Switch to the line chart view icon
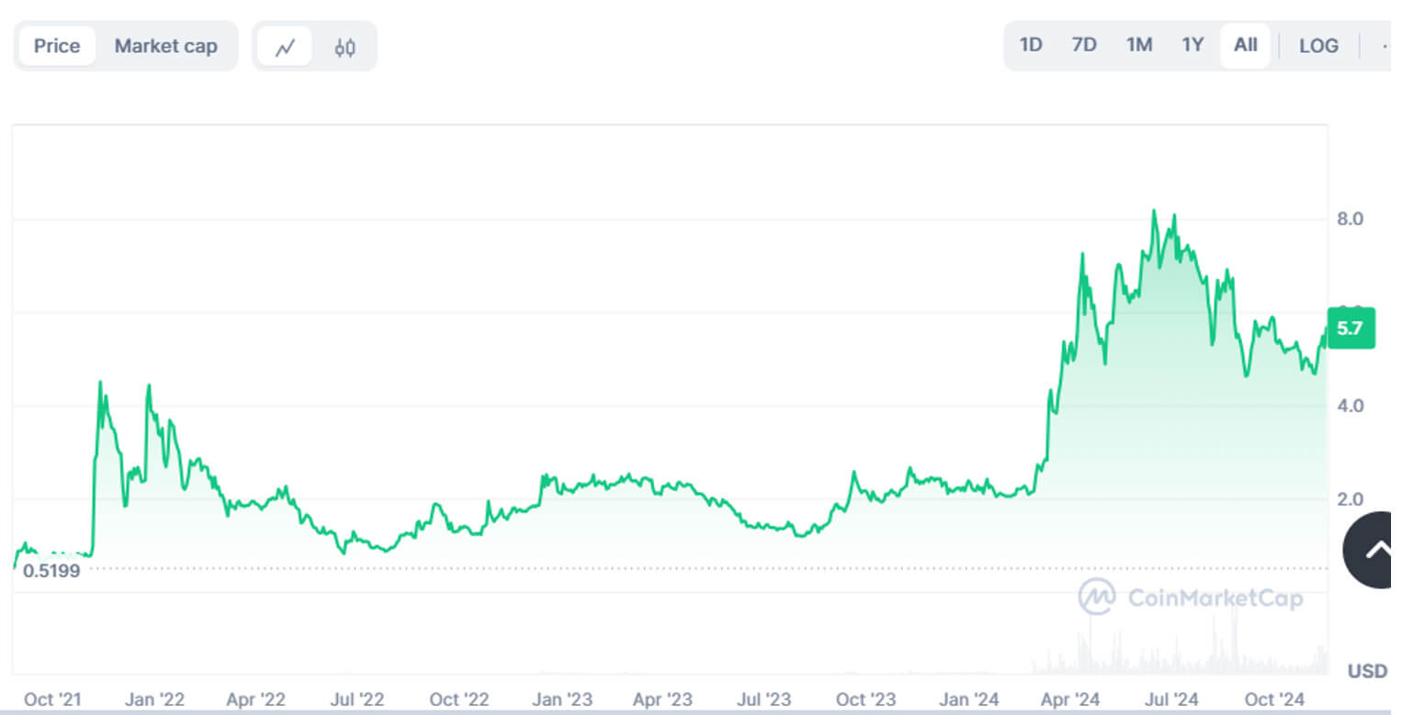 pyautogui.click(x=285, y=47)
